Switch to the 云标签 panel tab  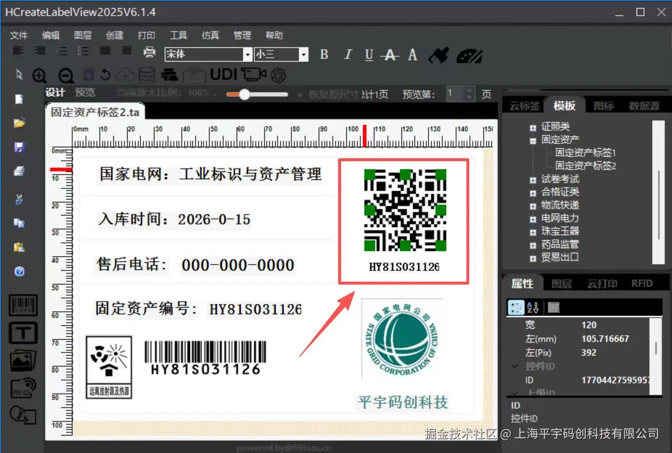[x=524, y=106]
